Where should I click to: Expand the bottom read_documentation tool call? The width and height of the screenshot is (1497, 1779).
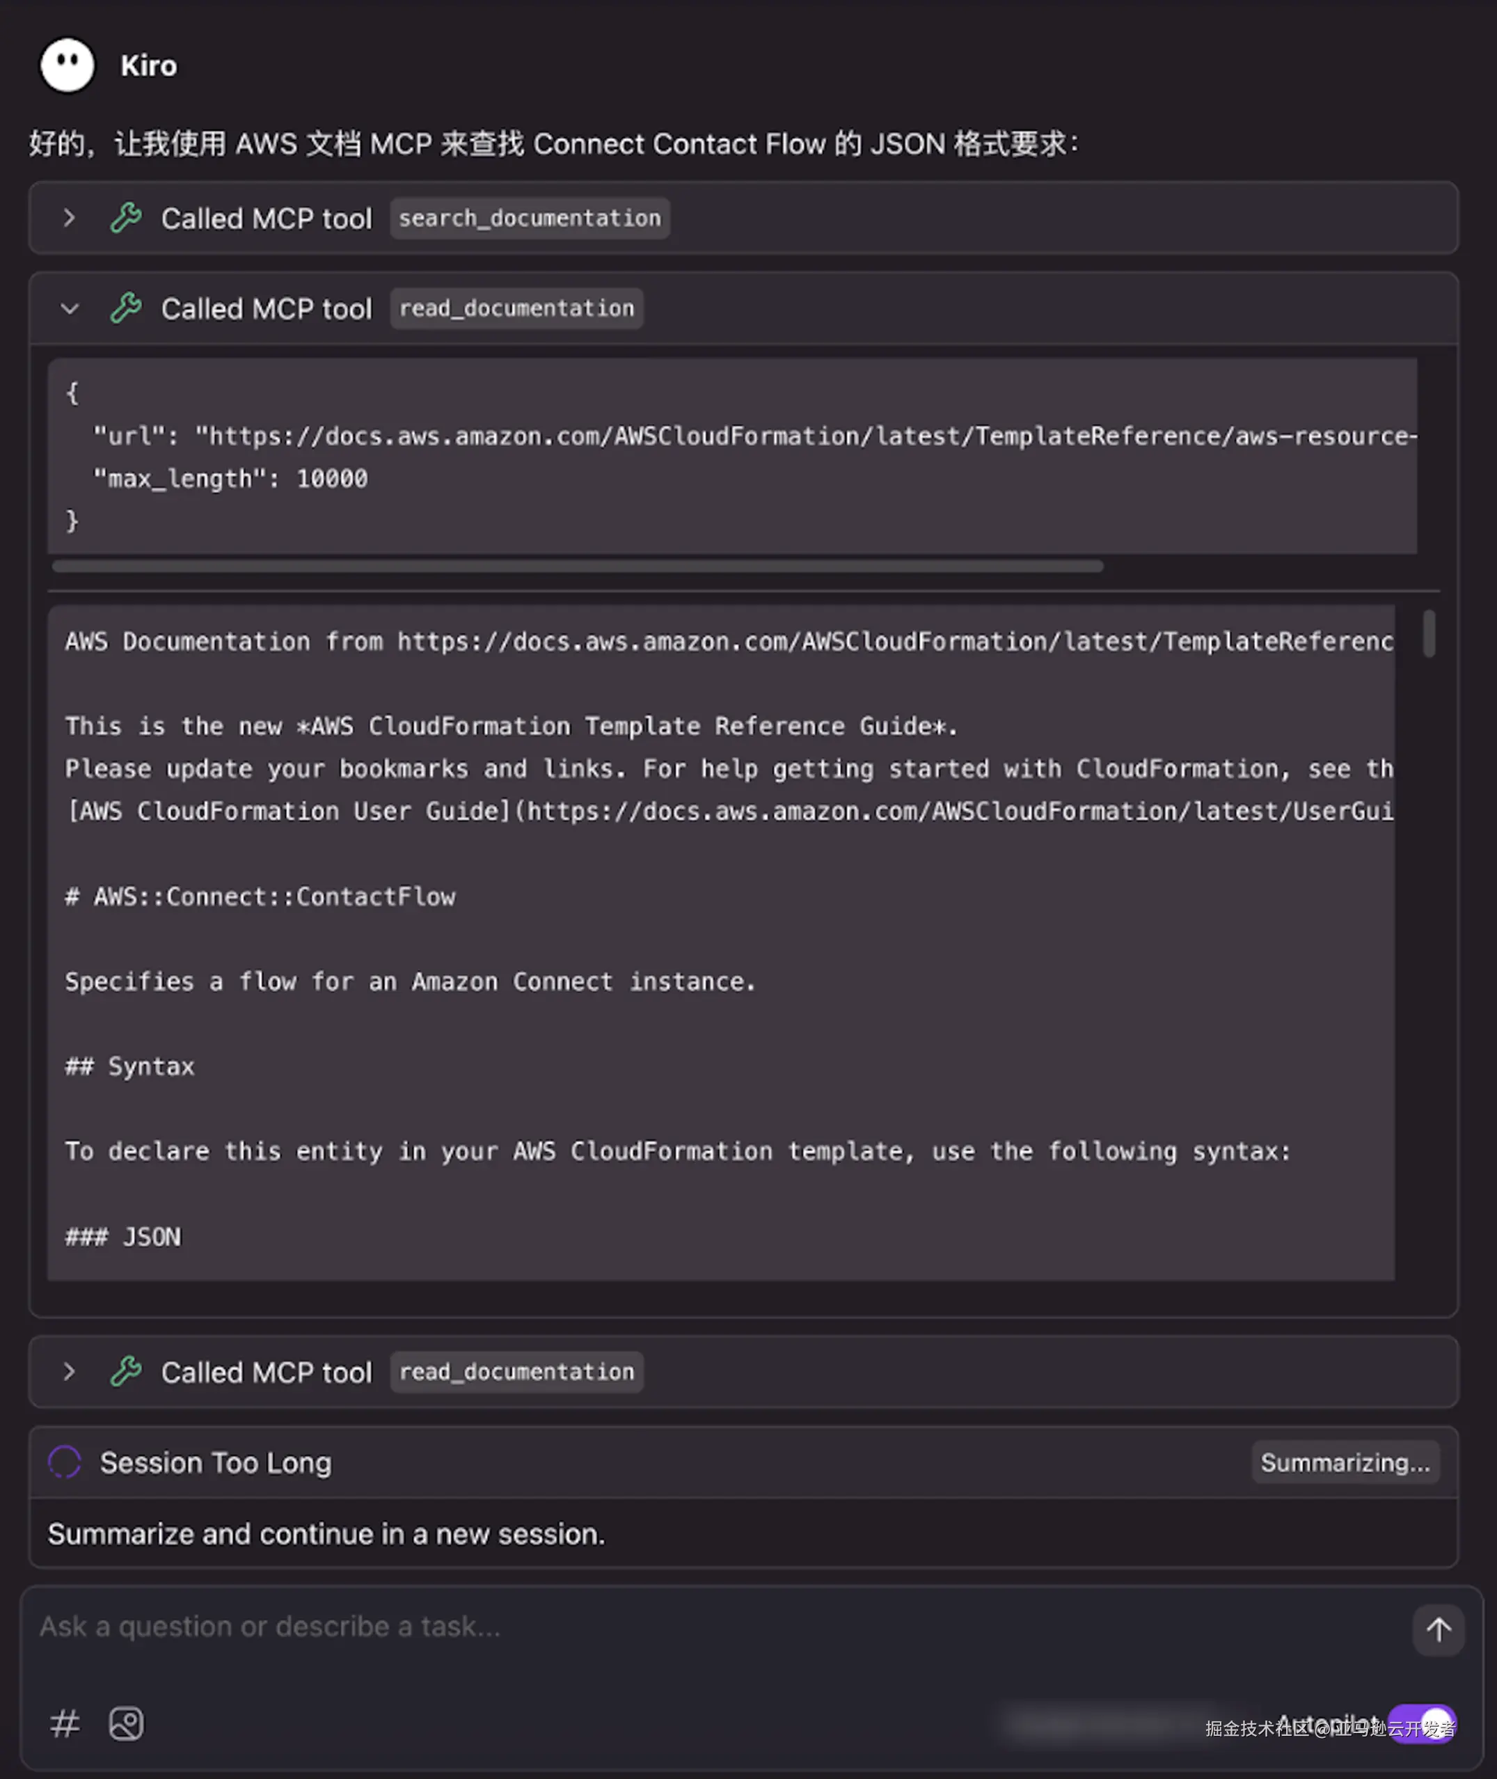70,1372
